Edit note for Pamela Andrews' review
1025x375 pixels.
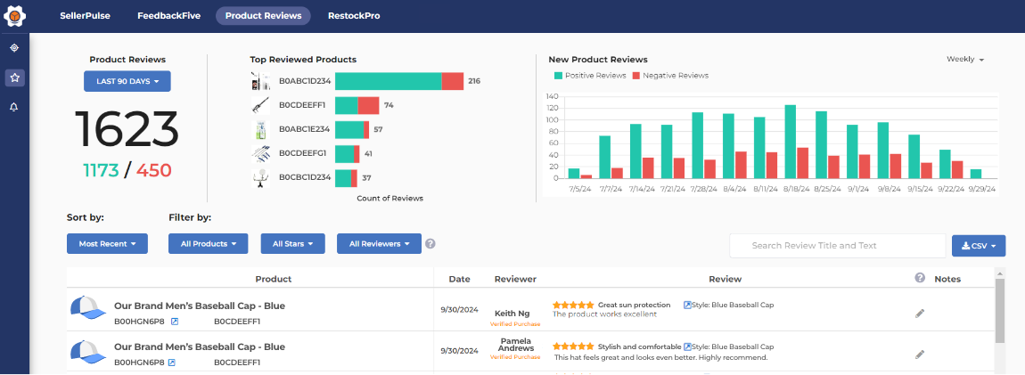[x=920, y=355]
